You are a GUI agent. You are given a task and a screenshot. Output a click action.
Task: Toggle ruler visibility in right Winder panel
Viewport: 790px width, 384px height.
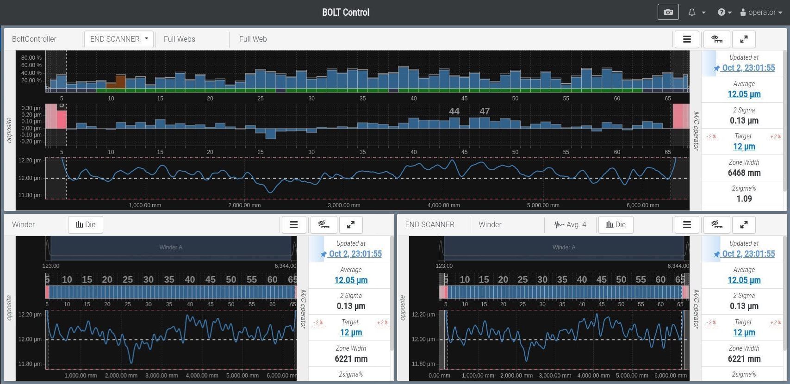(716, 225)
